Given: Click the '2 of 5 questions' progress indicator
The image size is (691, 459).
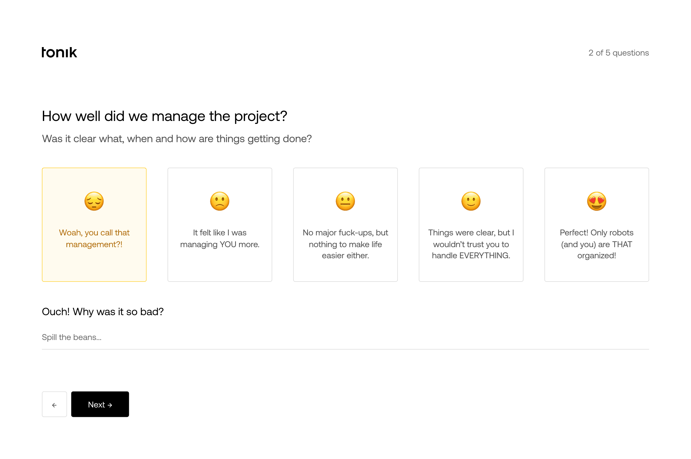Looking at the screenshot, I should (x=619, y=52).
